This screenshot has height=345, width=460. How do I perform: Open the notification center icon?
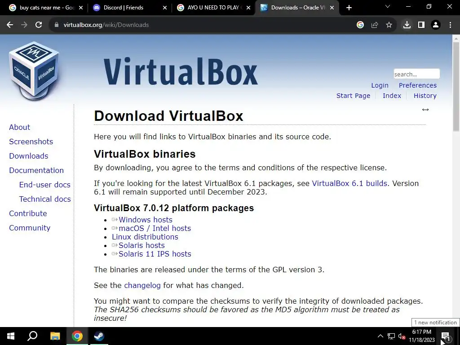pos(446,336)
